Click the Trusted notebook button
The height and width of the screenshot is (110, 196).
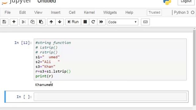(154, 13)
